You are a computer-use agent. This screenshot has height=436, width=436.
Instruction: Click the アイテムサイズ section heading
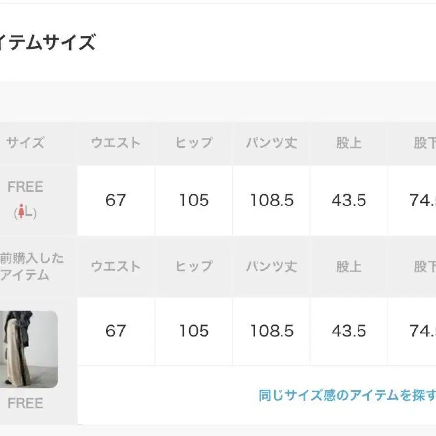click(47, 42)
